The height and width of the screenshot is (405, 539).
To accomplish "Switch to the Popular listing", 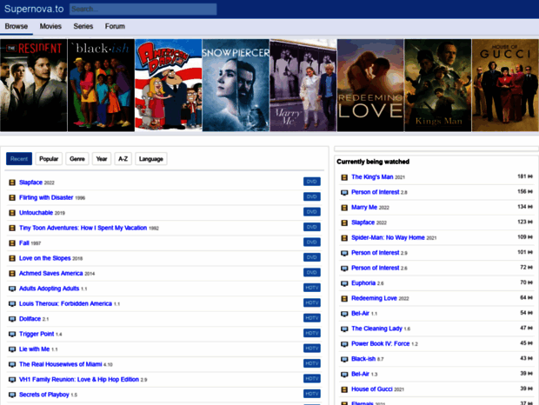I will tap(49, 159).
